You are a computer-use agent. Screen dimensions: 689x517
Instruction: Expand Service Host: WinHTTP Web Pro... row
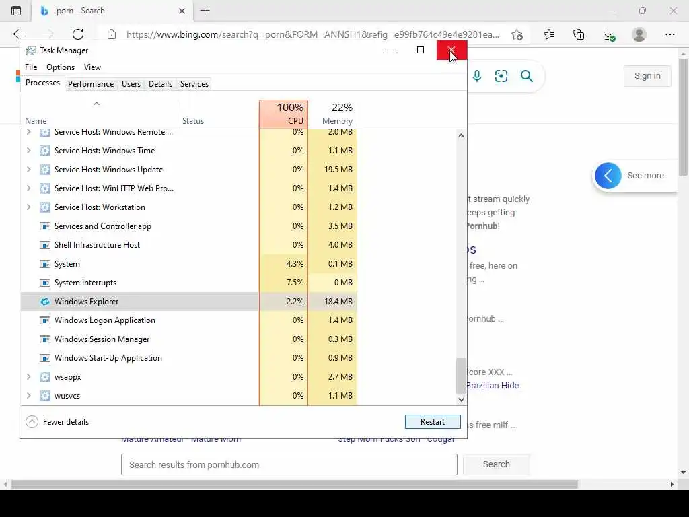[28, 188]
